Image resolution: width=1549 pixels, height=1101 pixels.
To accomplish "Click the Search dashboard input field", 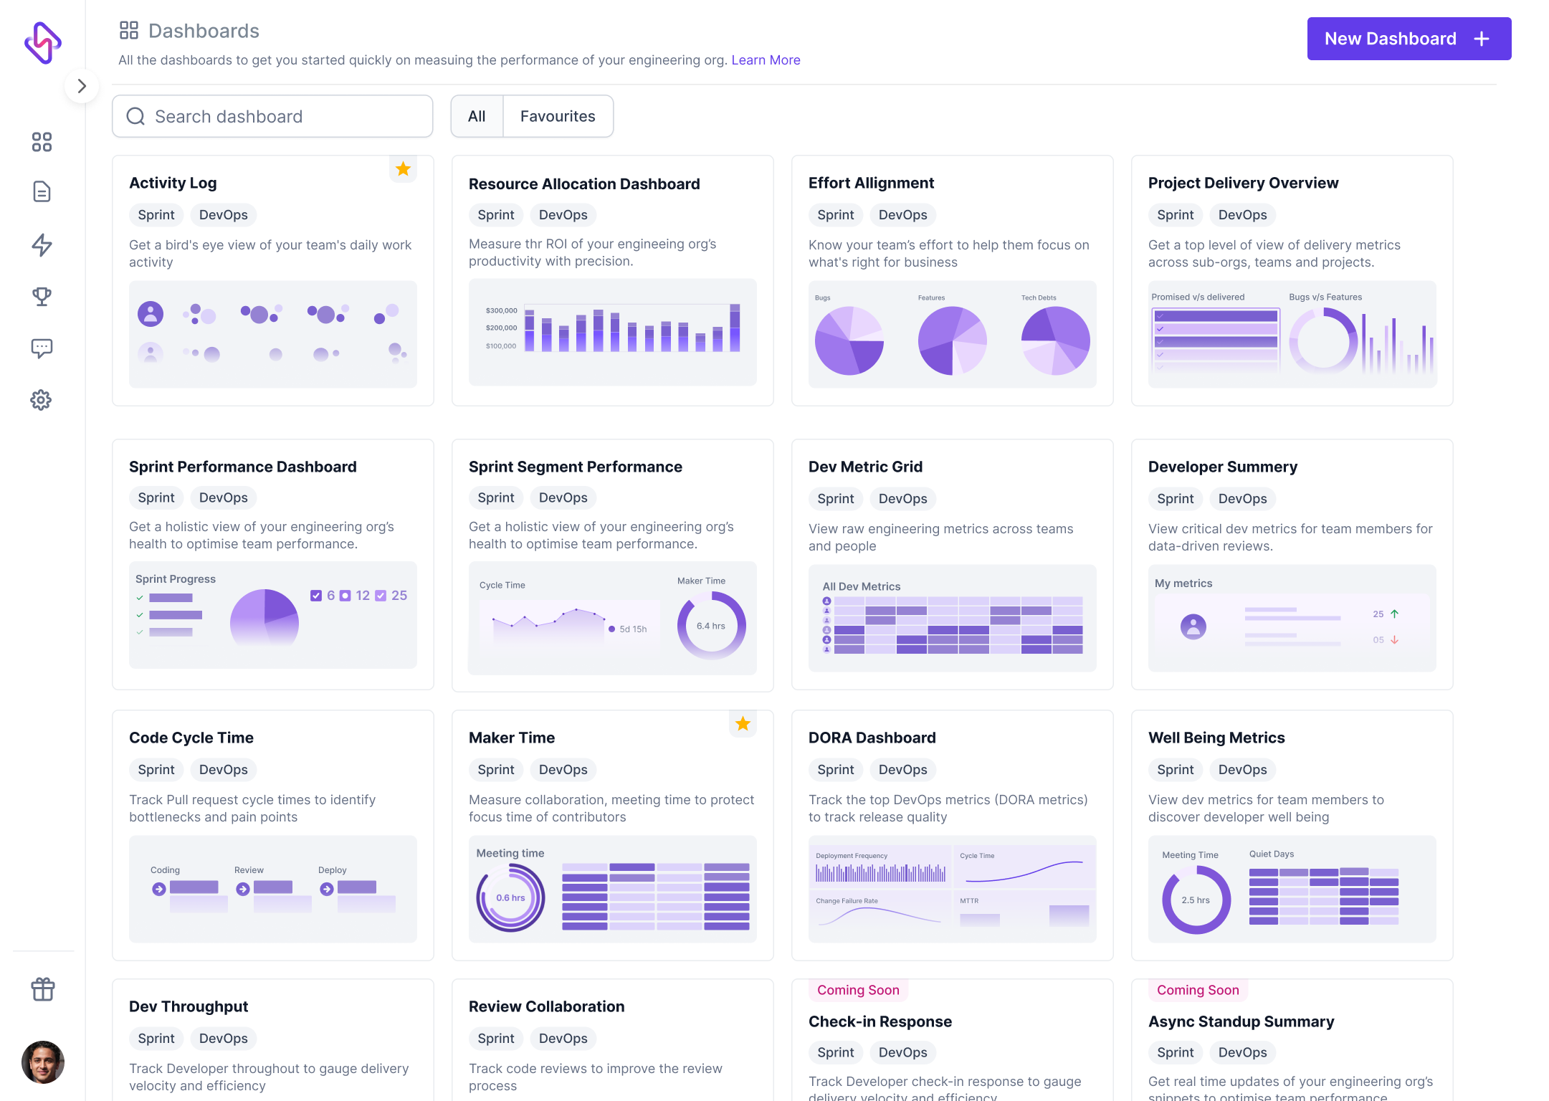I will (x=272, y=116).
